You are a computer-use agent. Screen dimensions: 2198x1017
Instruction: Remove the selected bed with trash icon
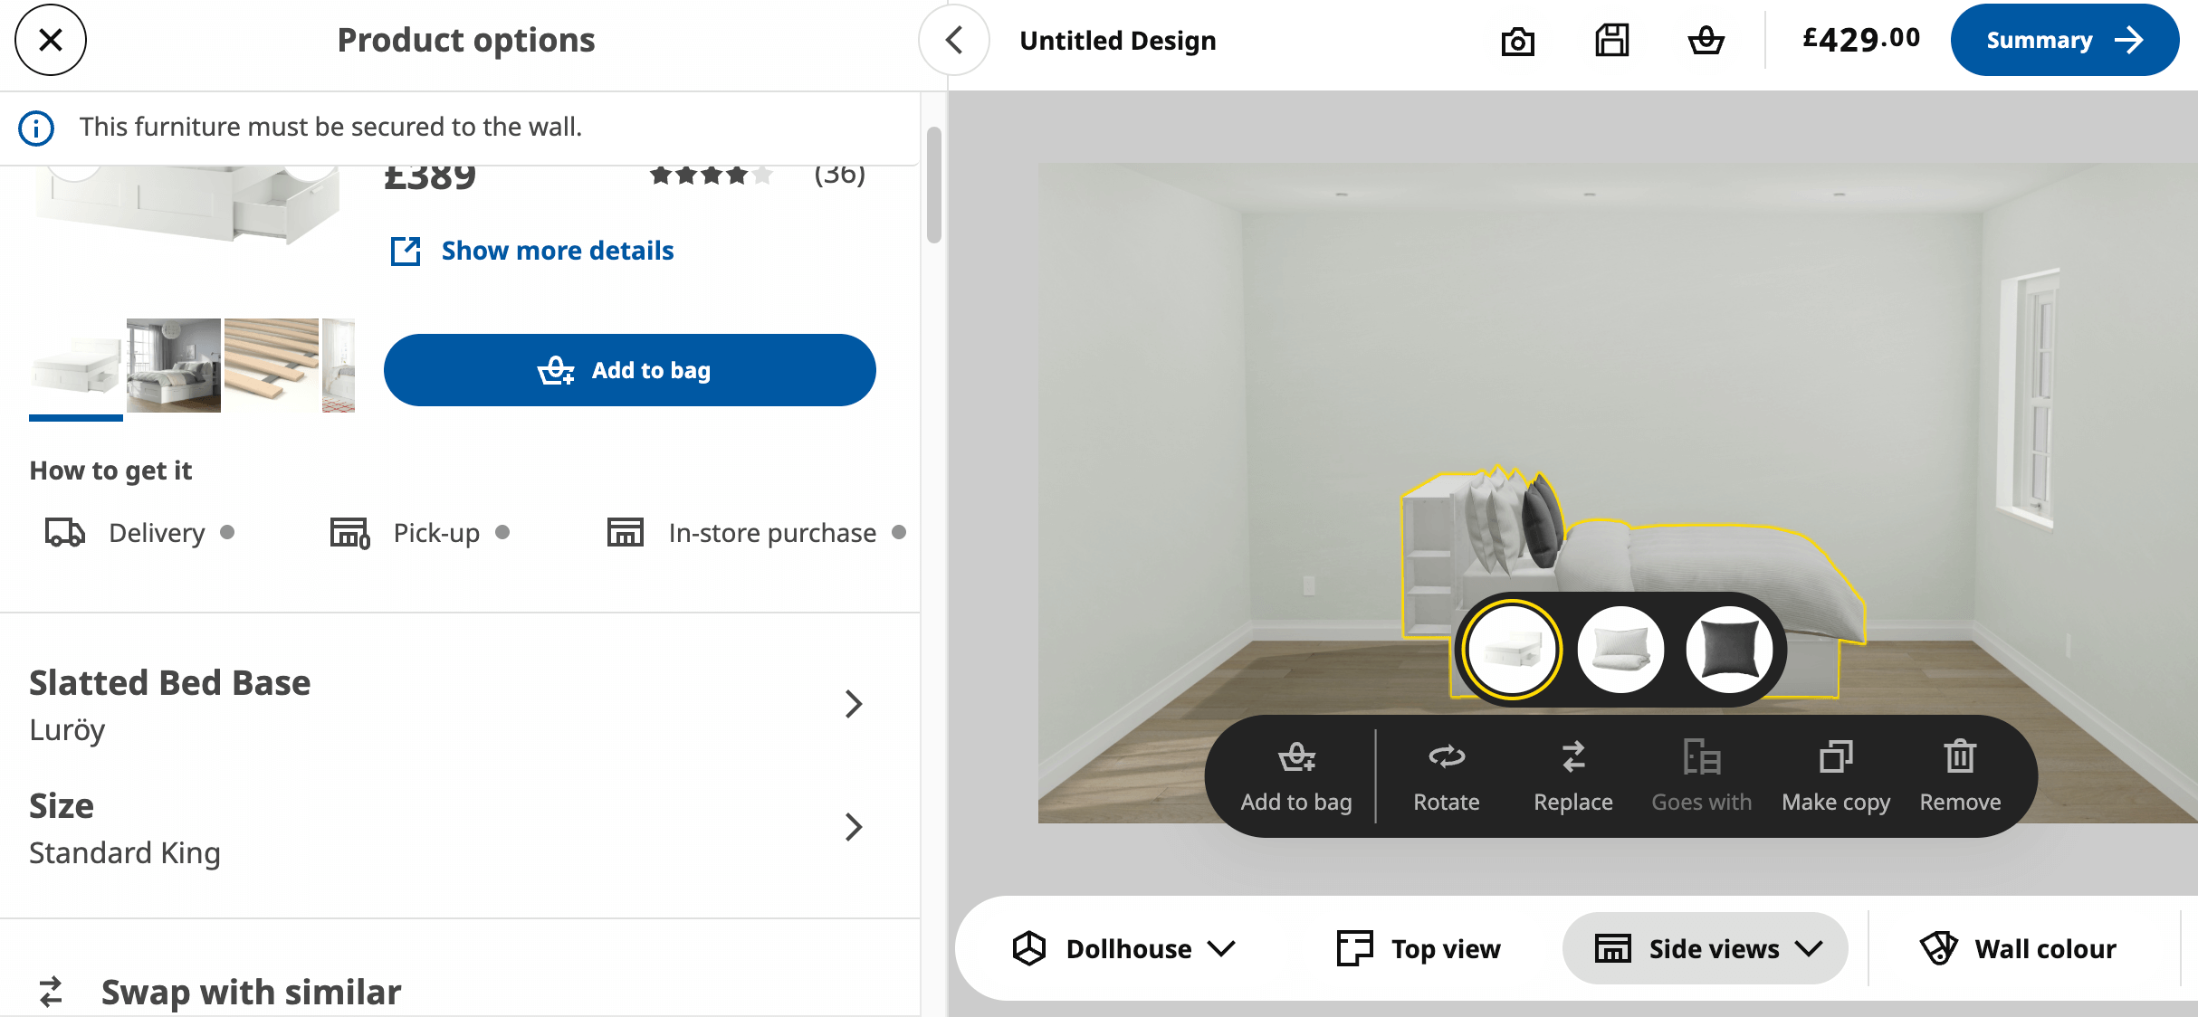[x=1960, y=775]
